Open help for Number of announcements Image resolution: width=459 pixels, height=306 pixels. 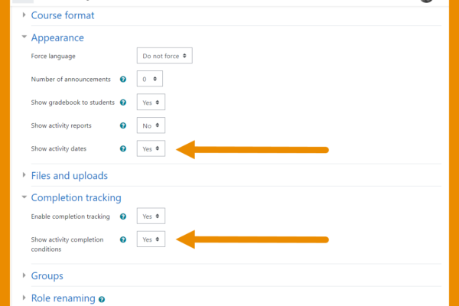click(x=123, y=79)
